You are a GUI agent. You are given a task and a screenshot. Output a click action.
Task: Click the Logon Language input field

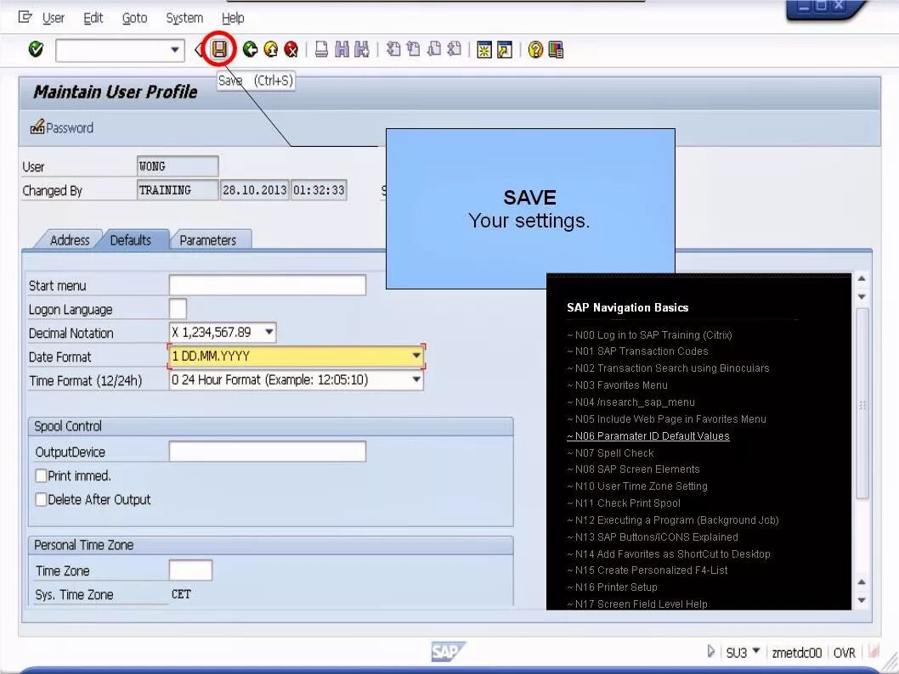178,309
